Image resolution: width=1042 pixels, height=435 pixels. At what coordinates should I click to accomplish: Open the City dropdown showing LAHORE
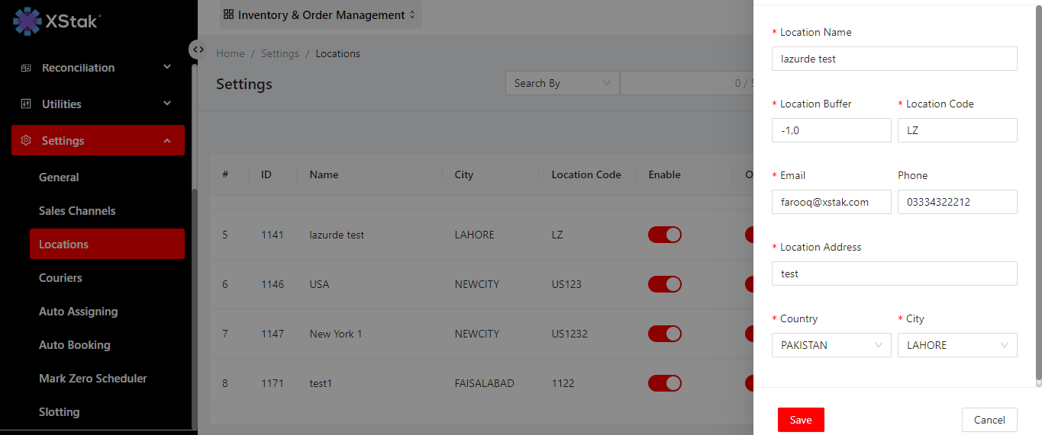point(957,345)
